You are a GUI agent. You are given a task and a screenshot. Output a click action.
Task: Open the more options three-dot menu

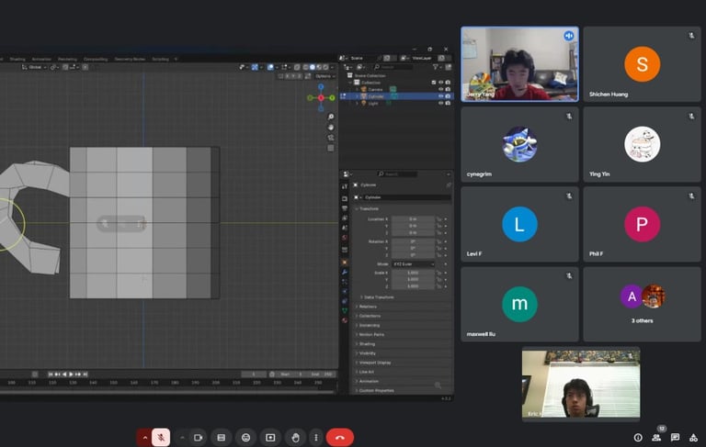(316, 437)
